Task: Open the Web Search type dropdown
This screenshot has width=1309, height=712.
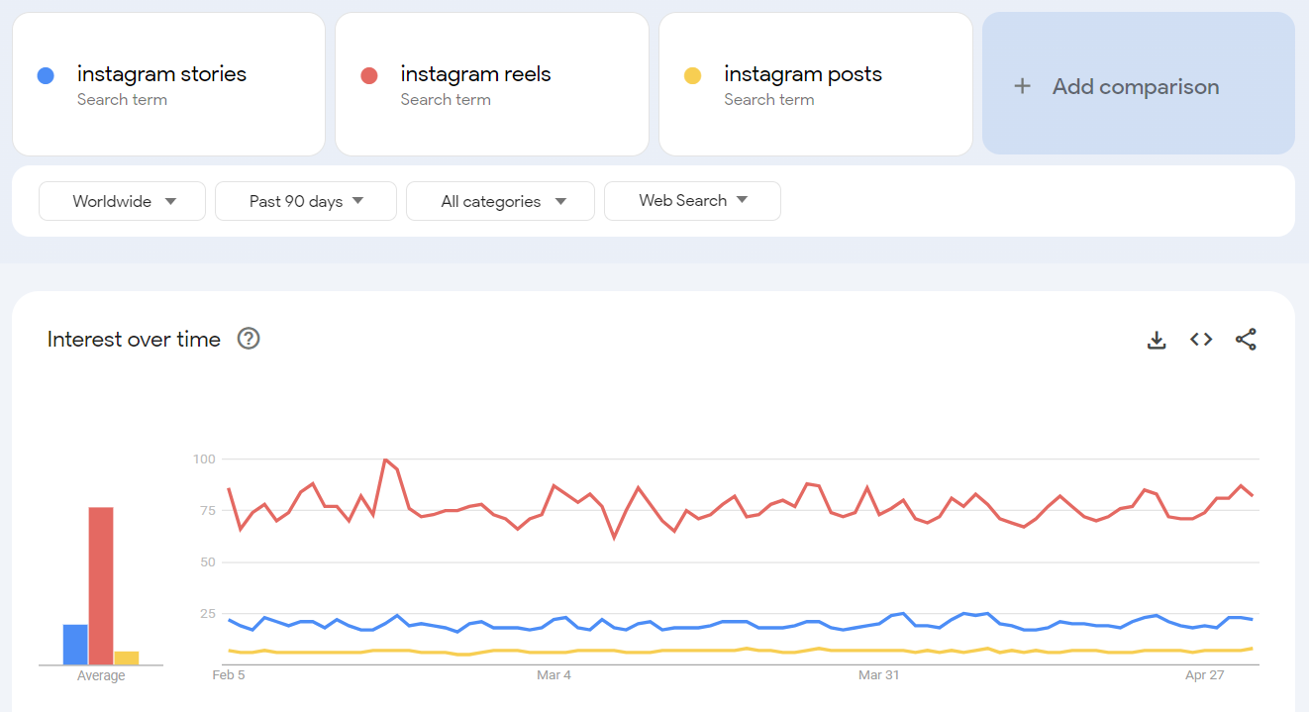Action: (x=692, y=200)
